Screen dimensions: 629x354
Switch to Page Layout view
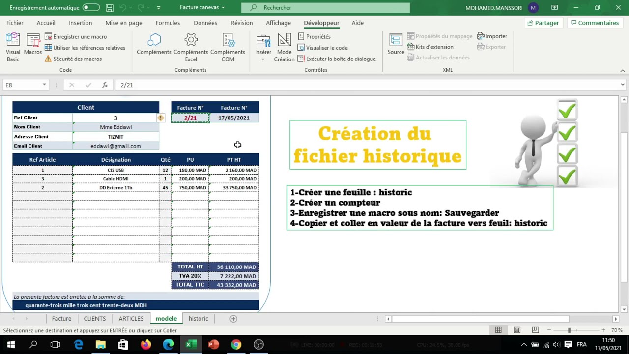click(517, 330)
